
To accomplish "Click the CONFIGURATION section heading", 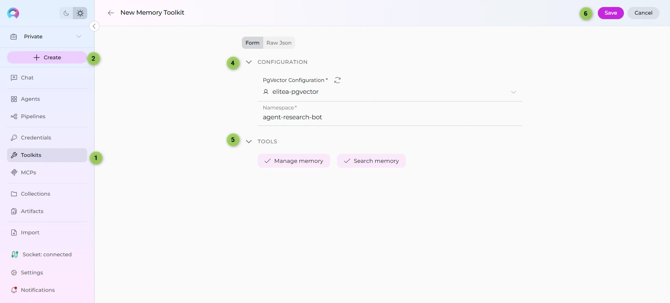I will click(x=283, y=62).
